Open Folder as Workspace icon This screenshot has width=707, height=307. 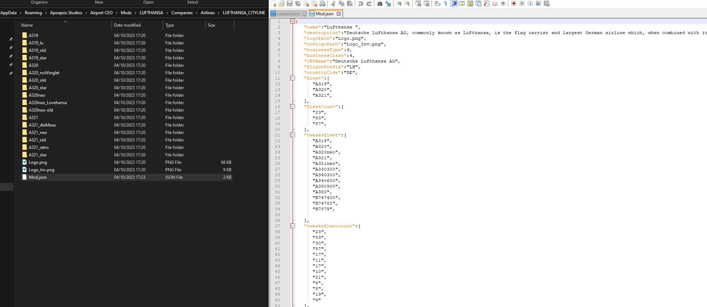click(x=495, y=4)
